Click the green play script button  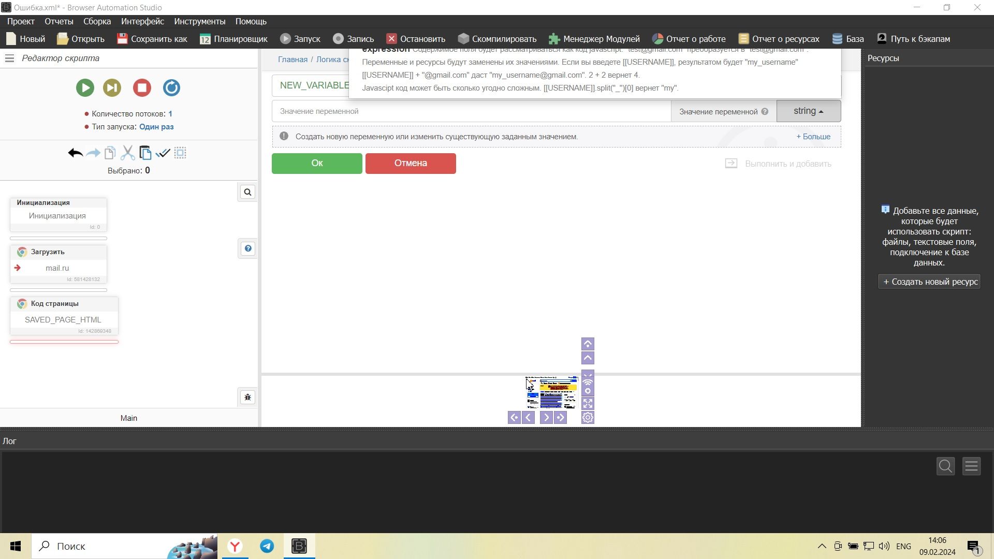pyautogui.click(x=85, y=87)
